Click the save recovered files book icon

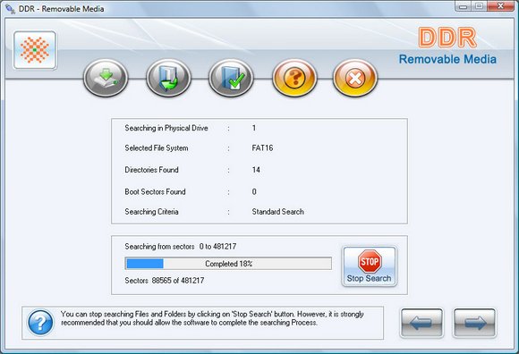coord(168,79)
